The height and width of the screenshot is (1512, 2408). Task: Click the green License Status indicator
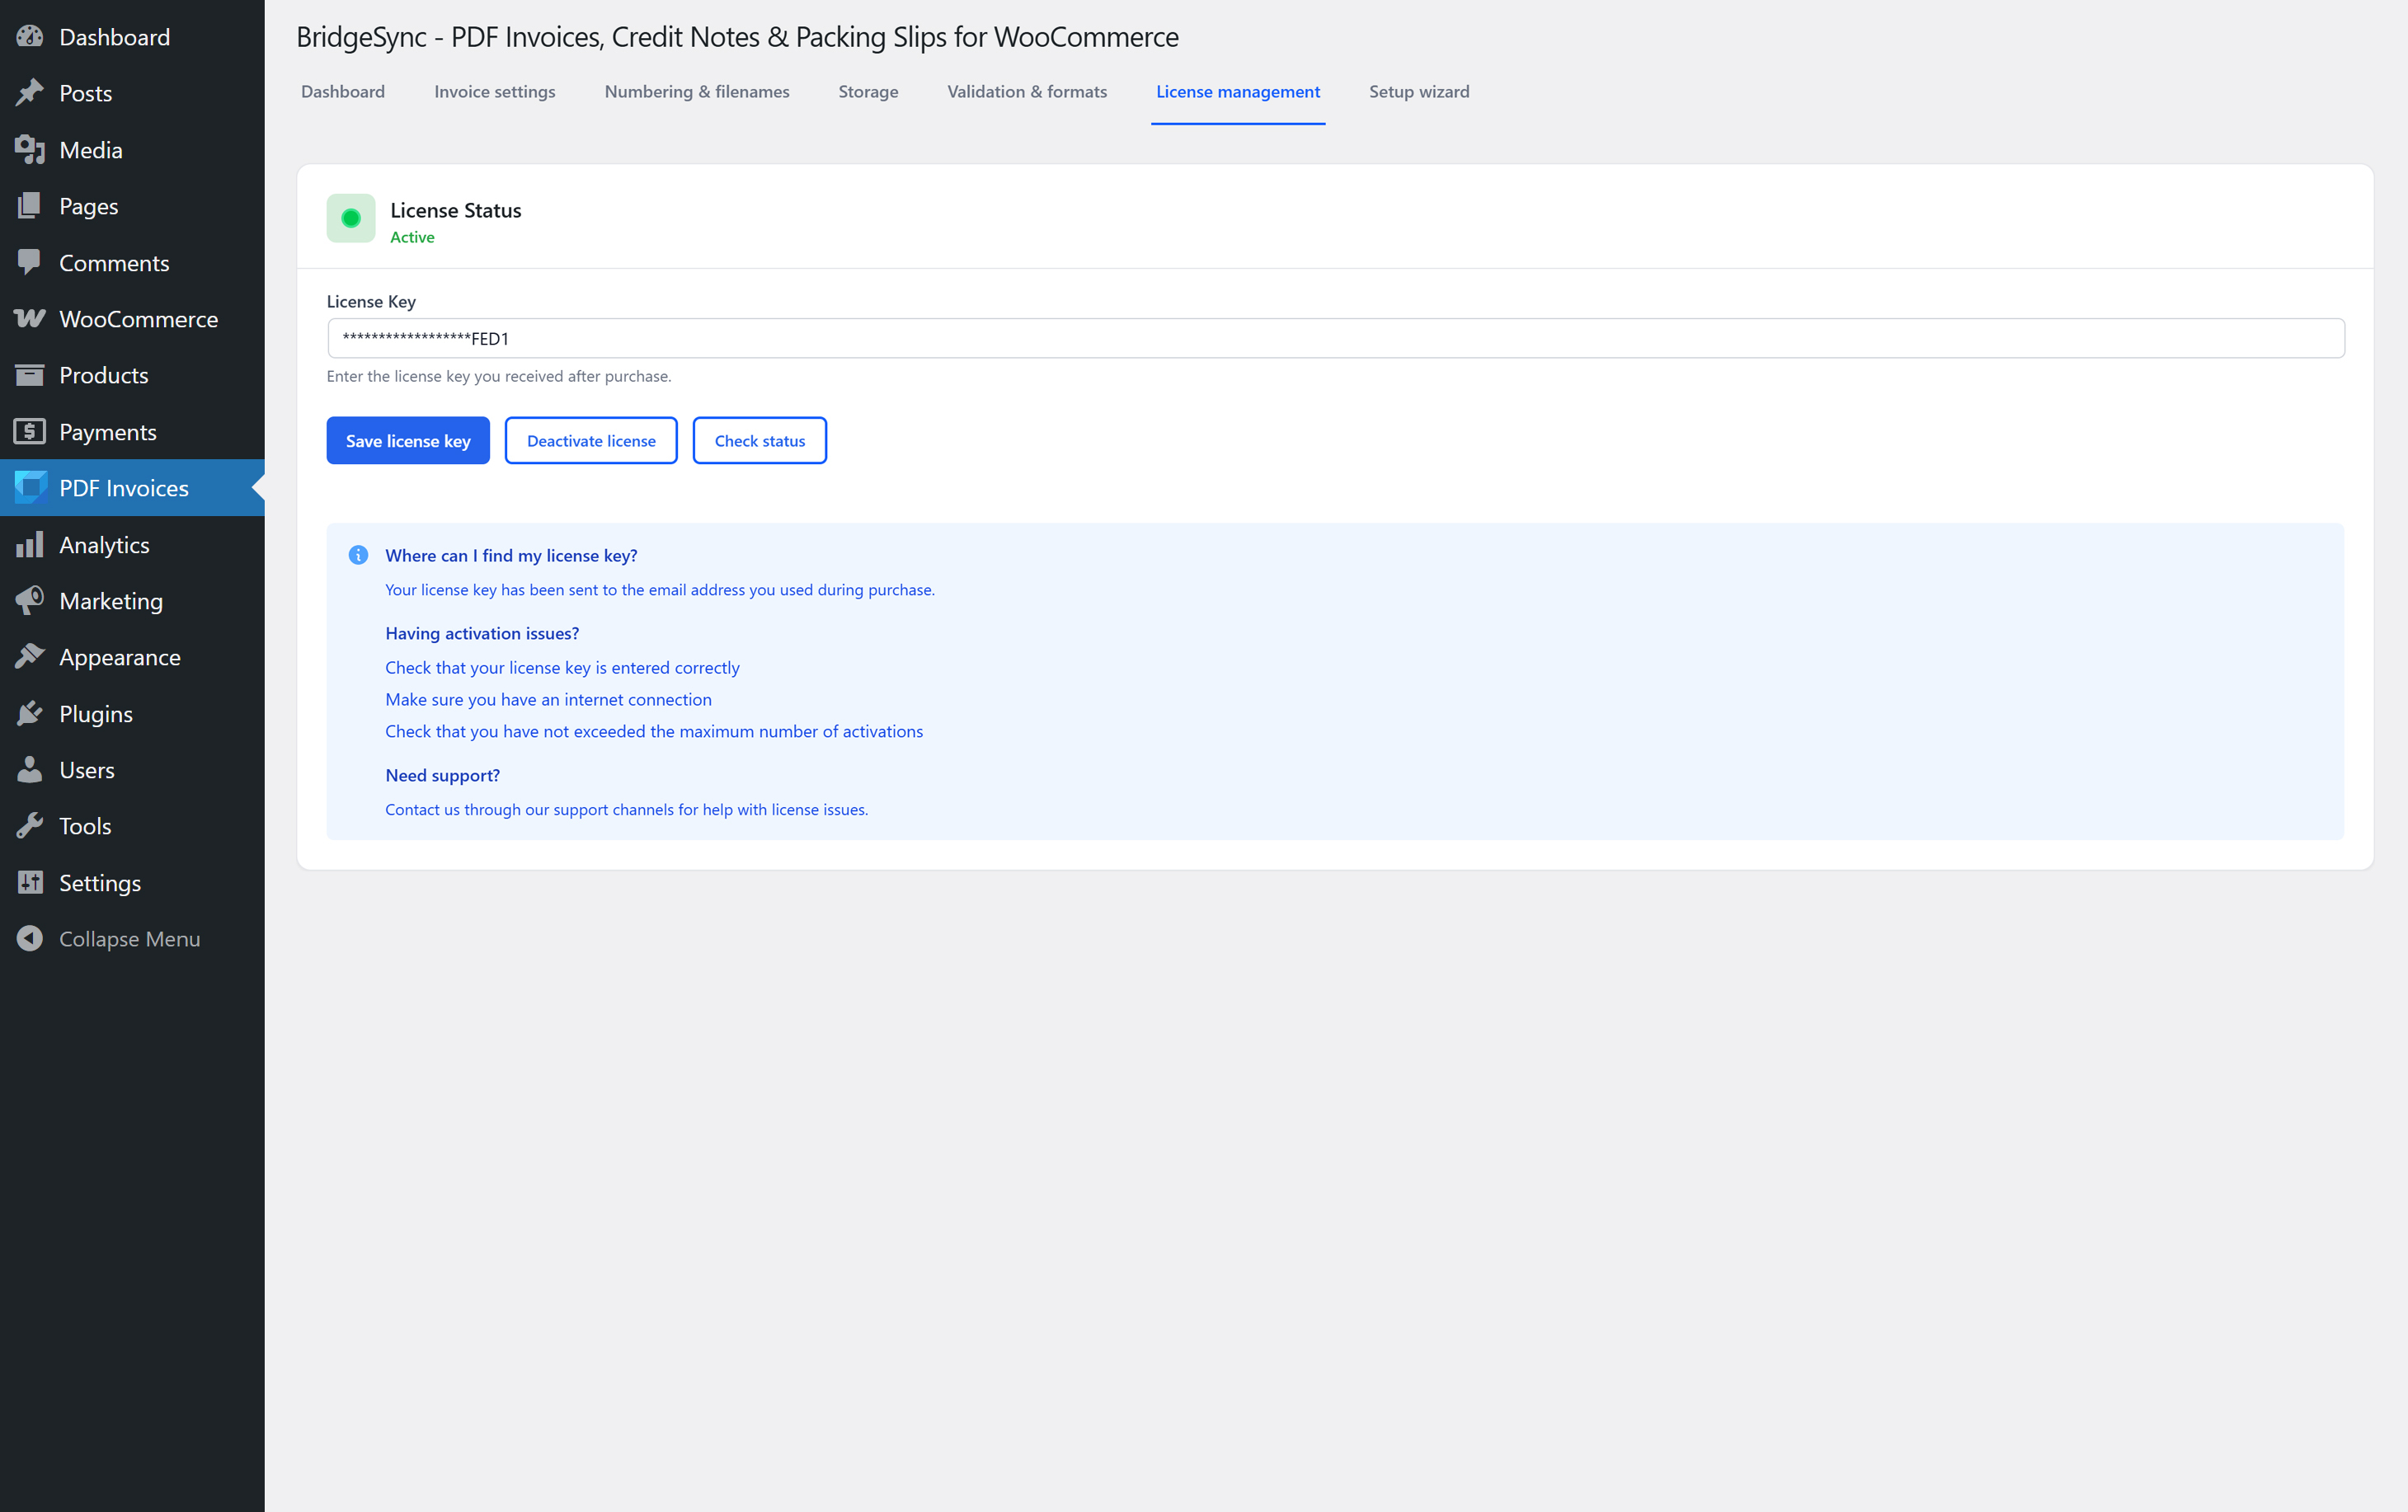tap(351, 218)
